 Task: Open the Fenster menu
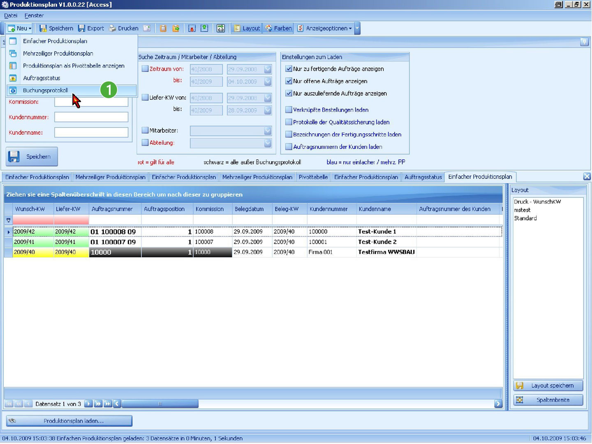[34, 16]
